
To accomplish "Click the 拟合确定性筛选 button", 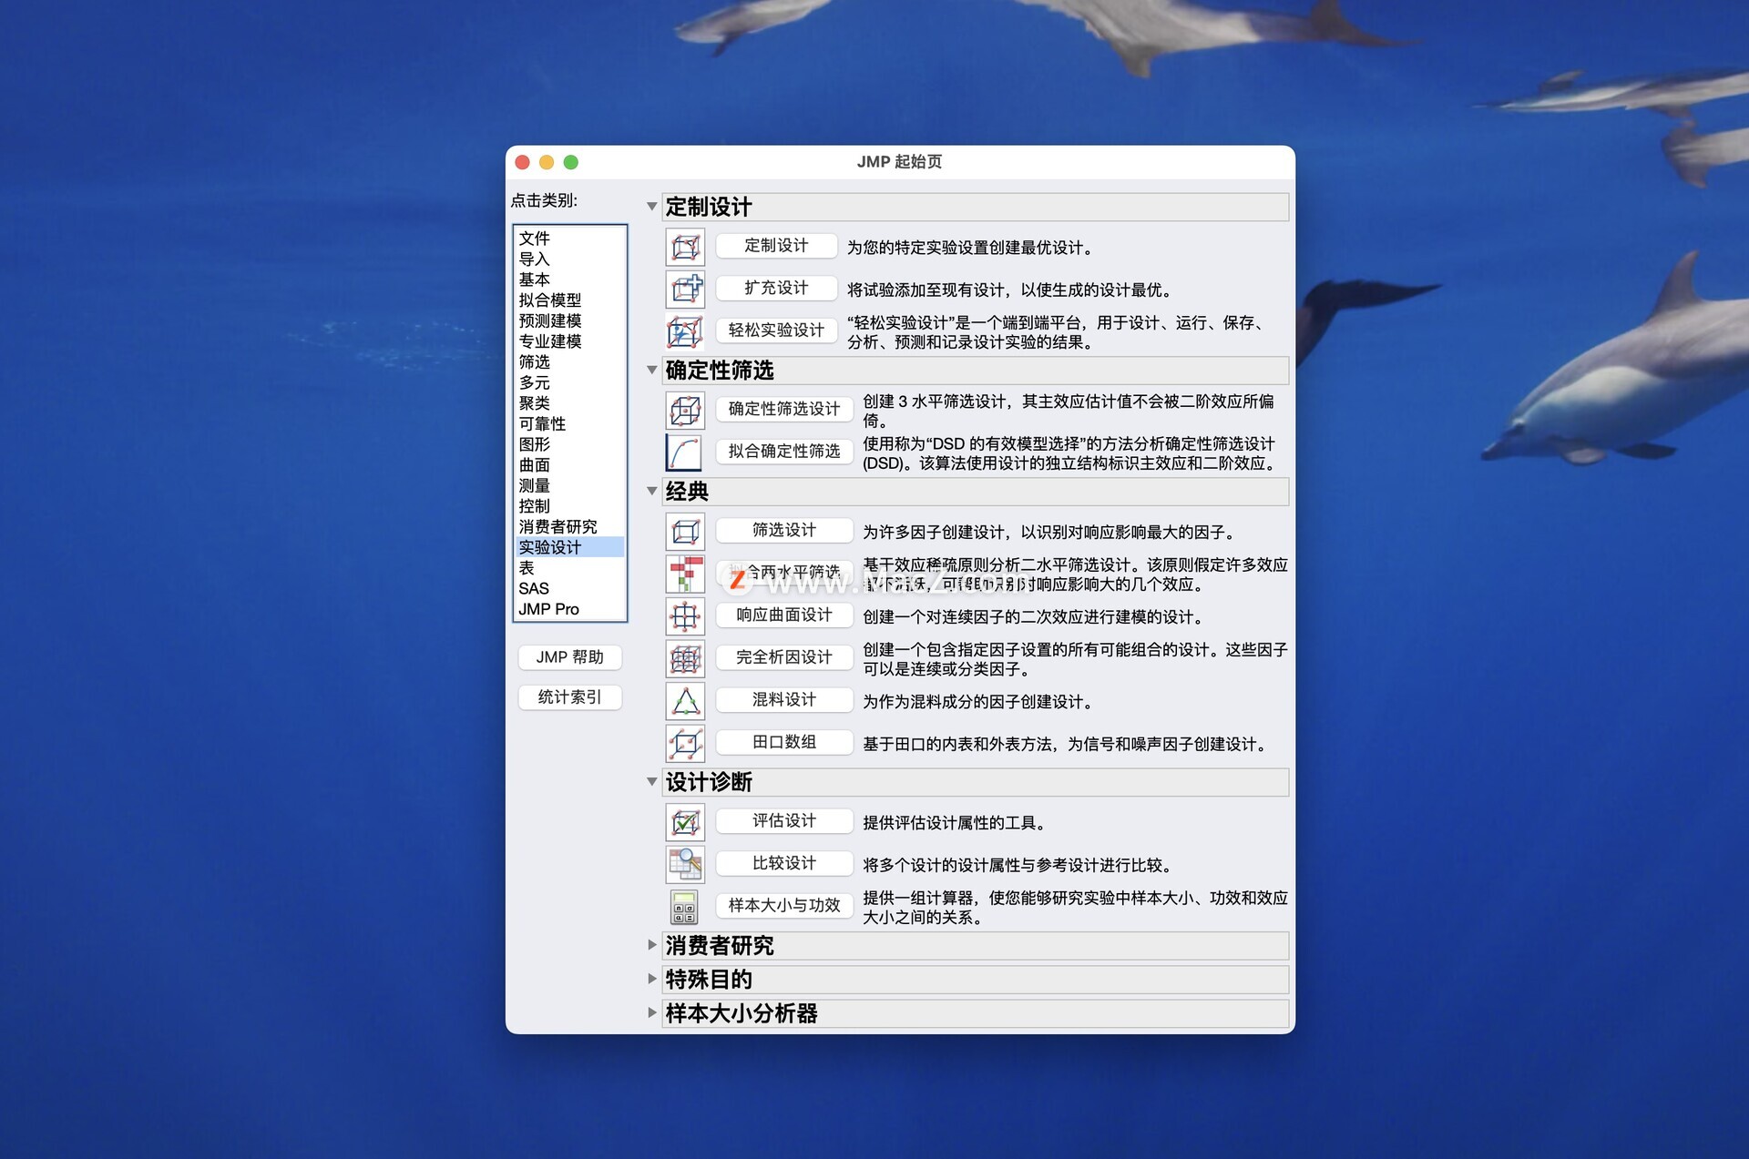I will click(x=784, y=452).
